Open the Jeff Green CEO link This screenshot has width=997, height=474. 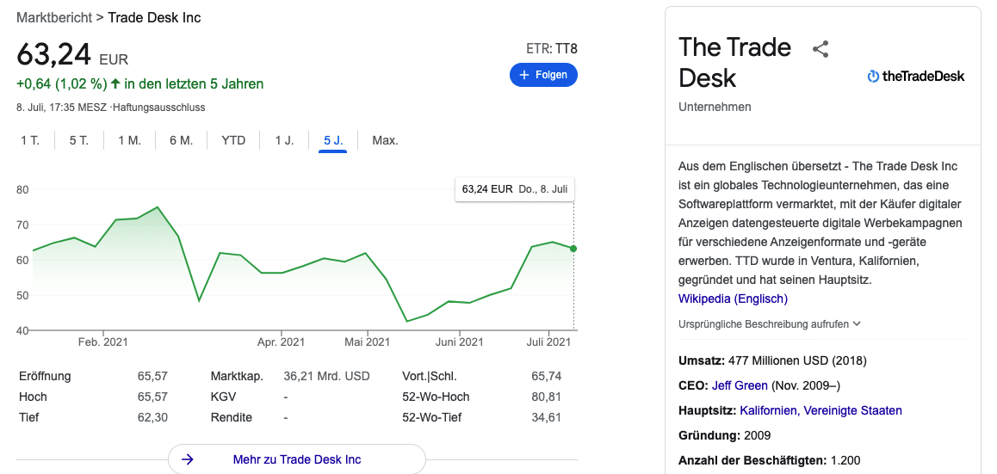pos(740,385)
